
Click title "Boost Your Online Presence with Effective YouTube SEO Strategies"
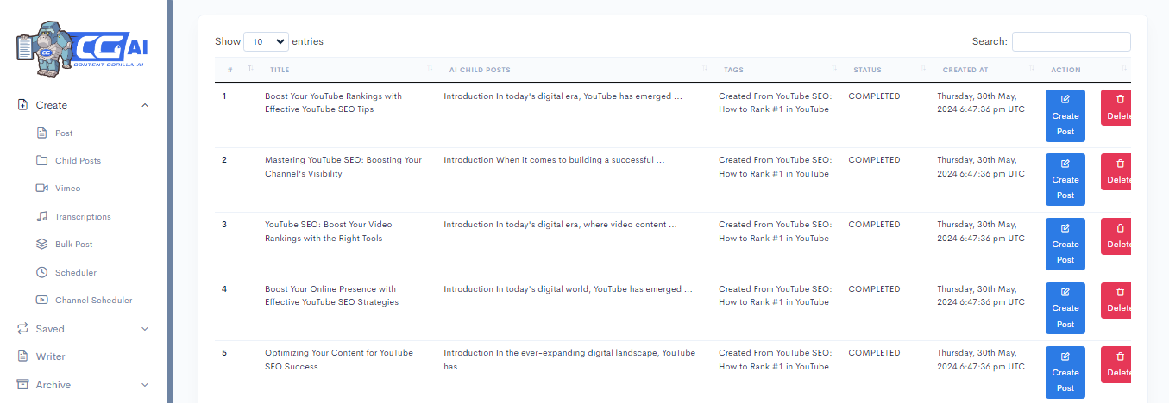pos(331,295)
